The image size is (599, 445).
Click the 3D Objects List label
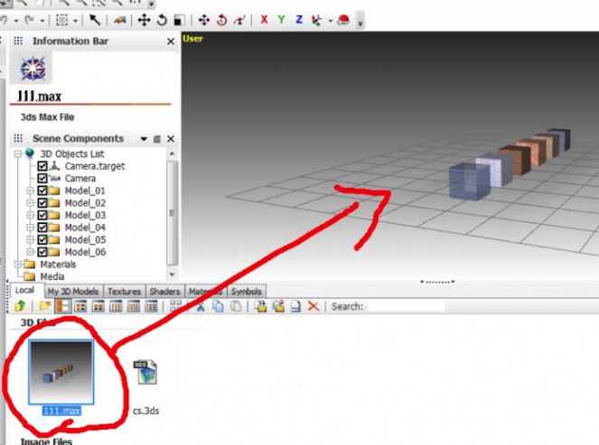[x=72, y=153]
